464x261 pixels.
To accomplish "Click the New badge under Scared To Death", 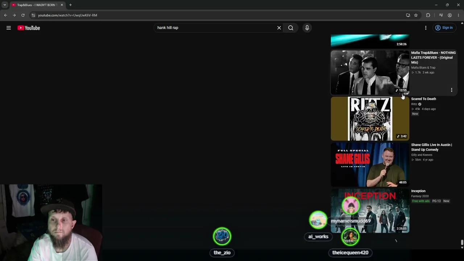I will pos(415,114).
